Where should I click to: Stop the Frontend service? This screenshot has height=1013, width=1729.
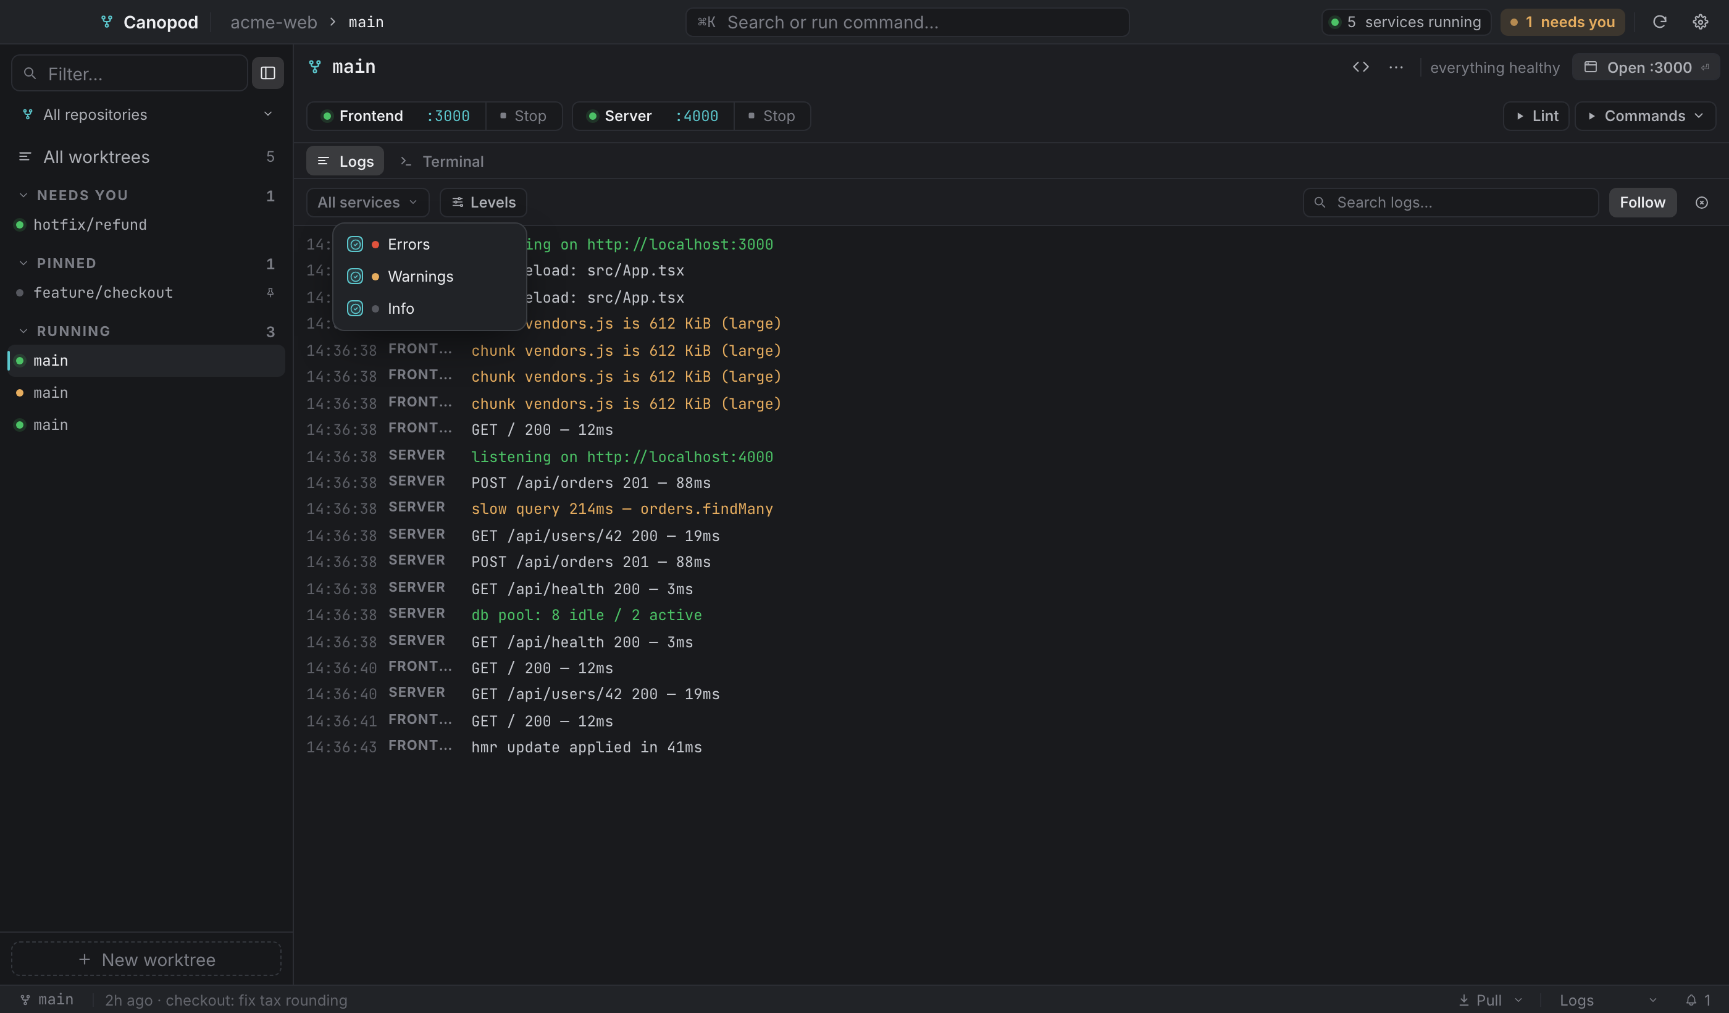pyautogui.click(x=524, y=116)
